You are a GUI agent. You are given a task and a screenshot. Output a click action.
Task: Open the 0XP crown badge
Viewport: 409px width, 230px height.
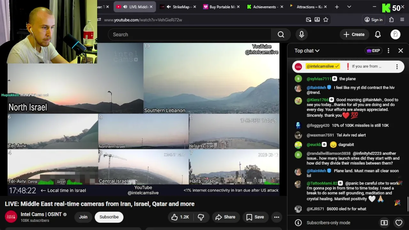pyautogui.click(x=373, y=50)
